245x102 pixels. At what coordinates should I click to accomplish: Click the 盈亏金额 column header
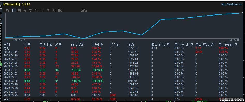click(x=77, y=45)
